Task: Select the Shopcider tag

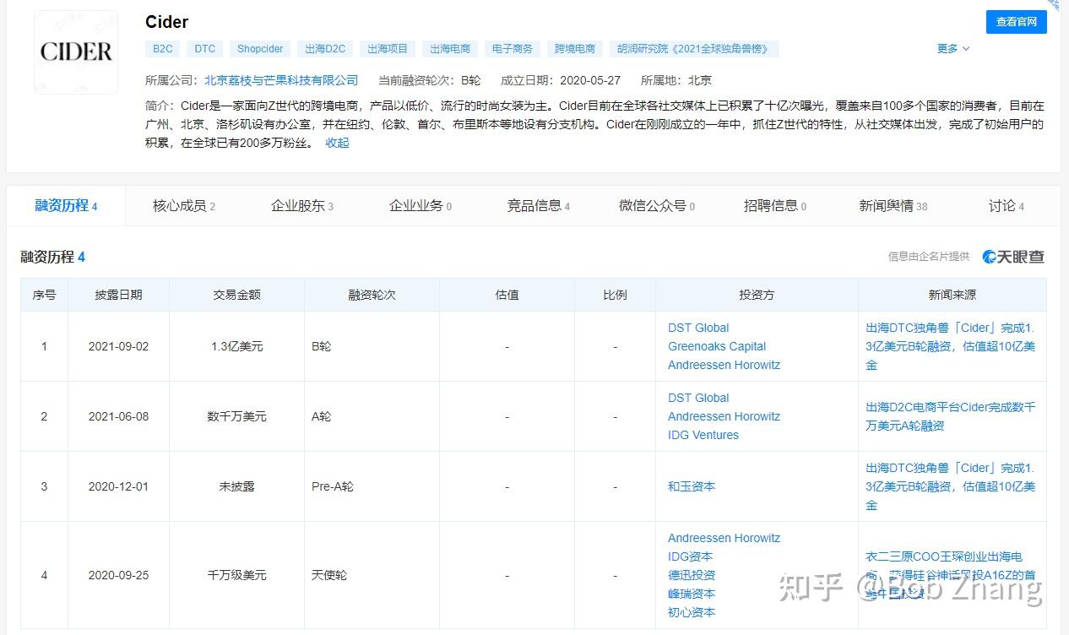Action: click(x=260, y=49)
